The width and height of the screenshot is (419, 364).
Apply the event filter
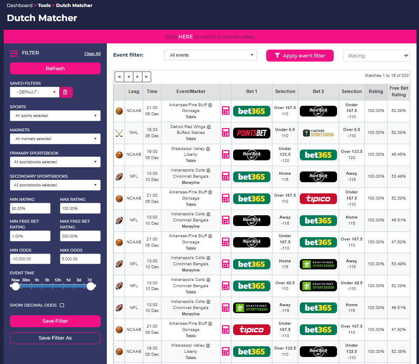tap(300, 56)
